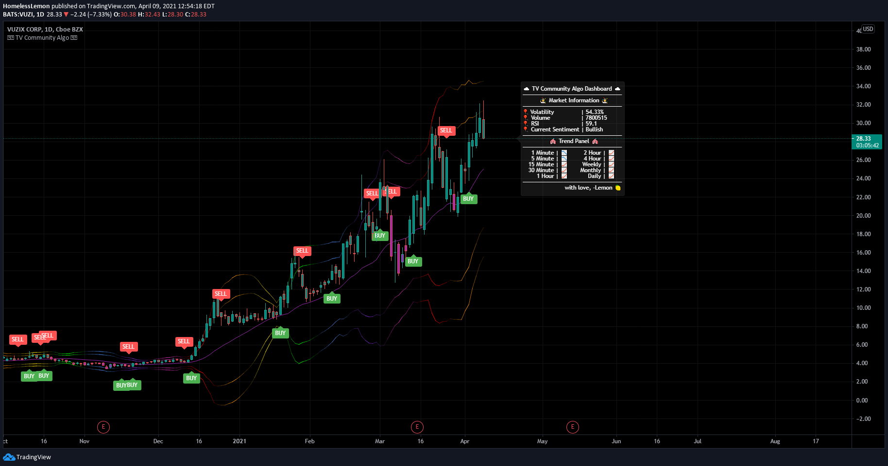Click the 'TV Community Algo' indicator legend

tap(42, 38)
